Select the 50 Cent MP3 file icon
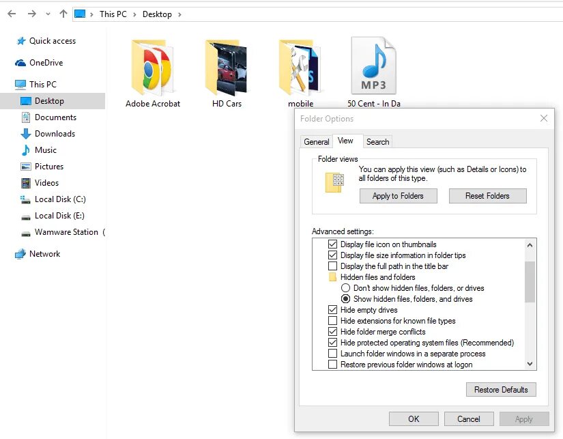Viewport: 563px width, 439px height. pyautogui.click(x=373, y=66)
